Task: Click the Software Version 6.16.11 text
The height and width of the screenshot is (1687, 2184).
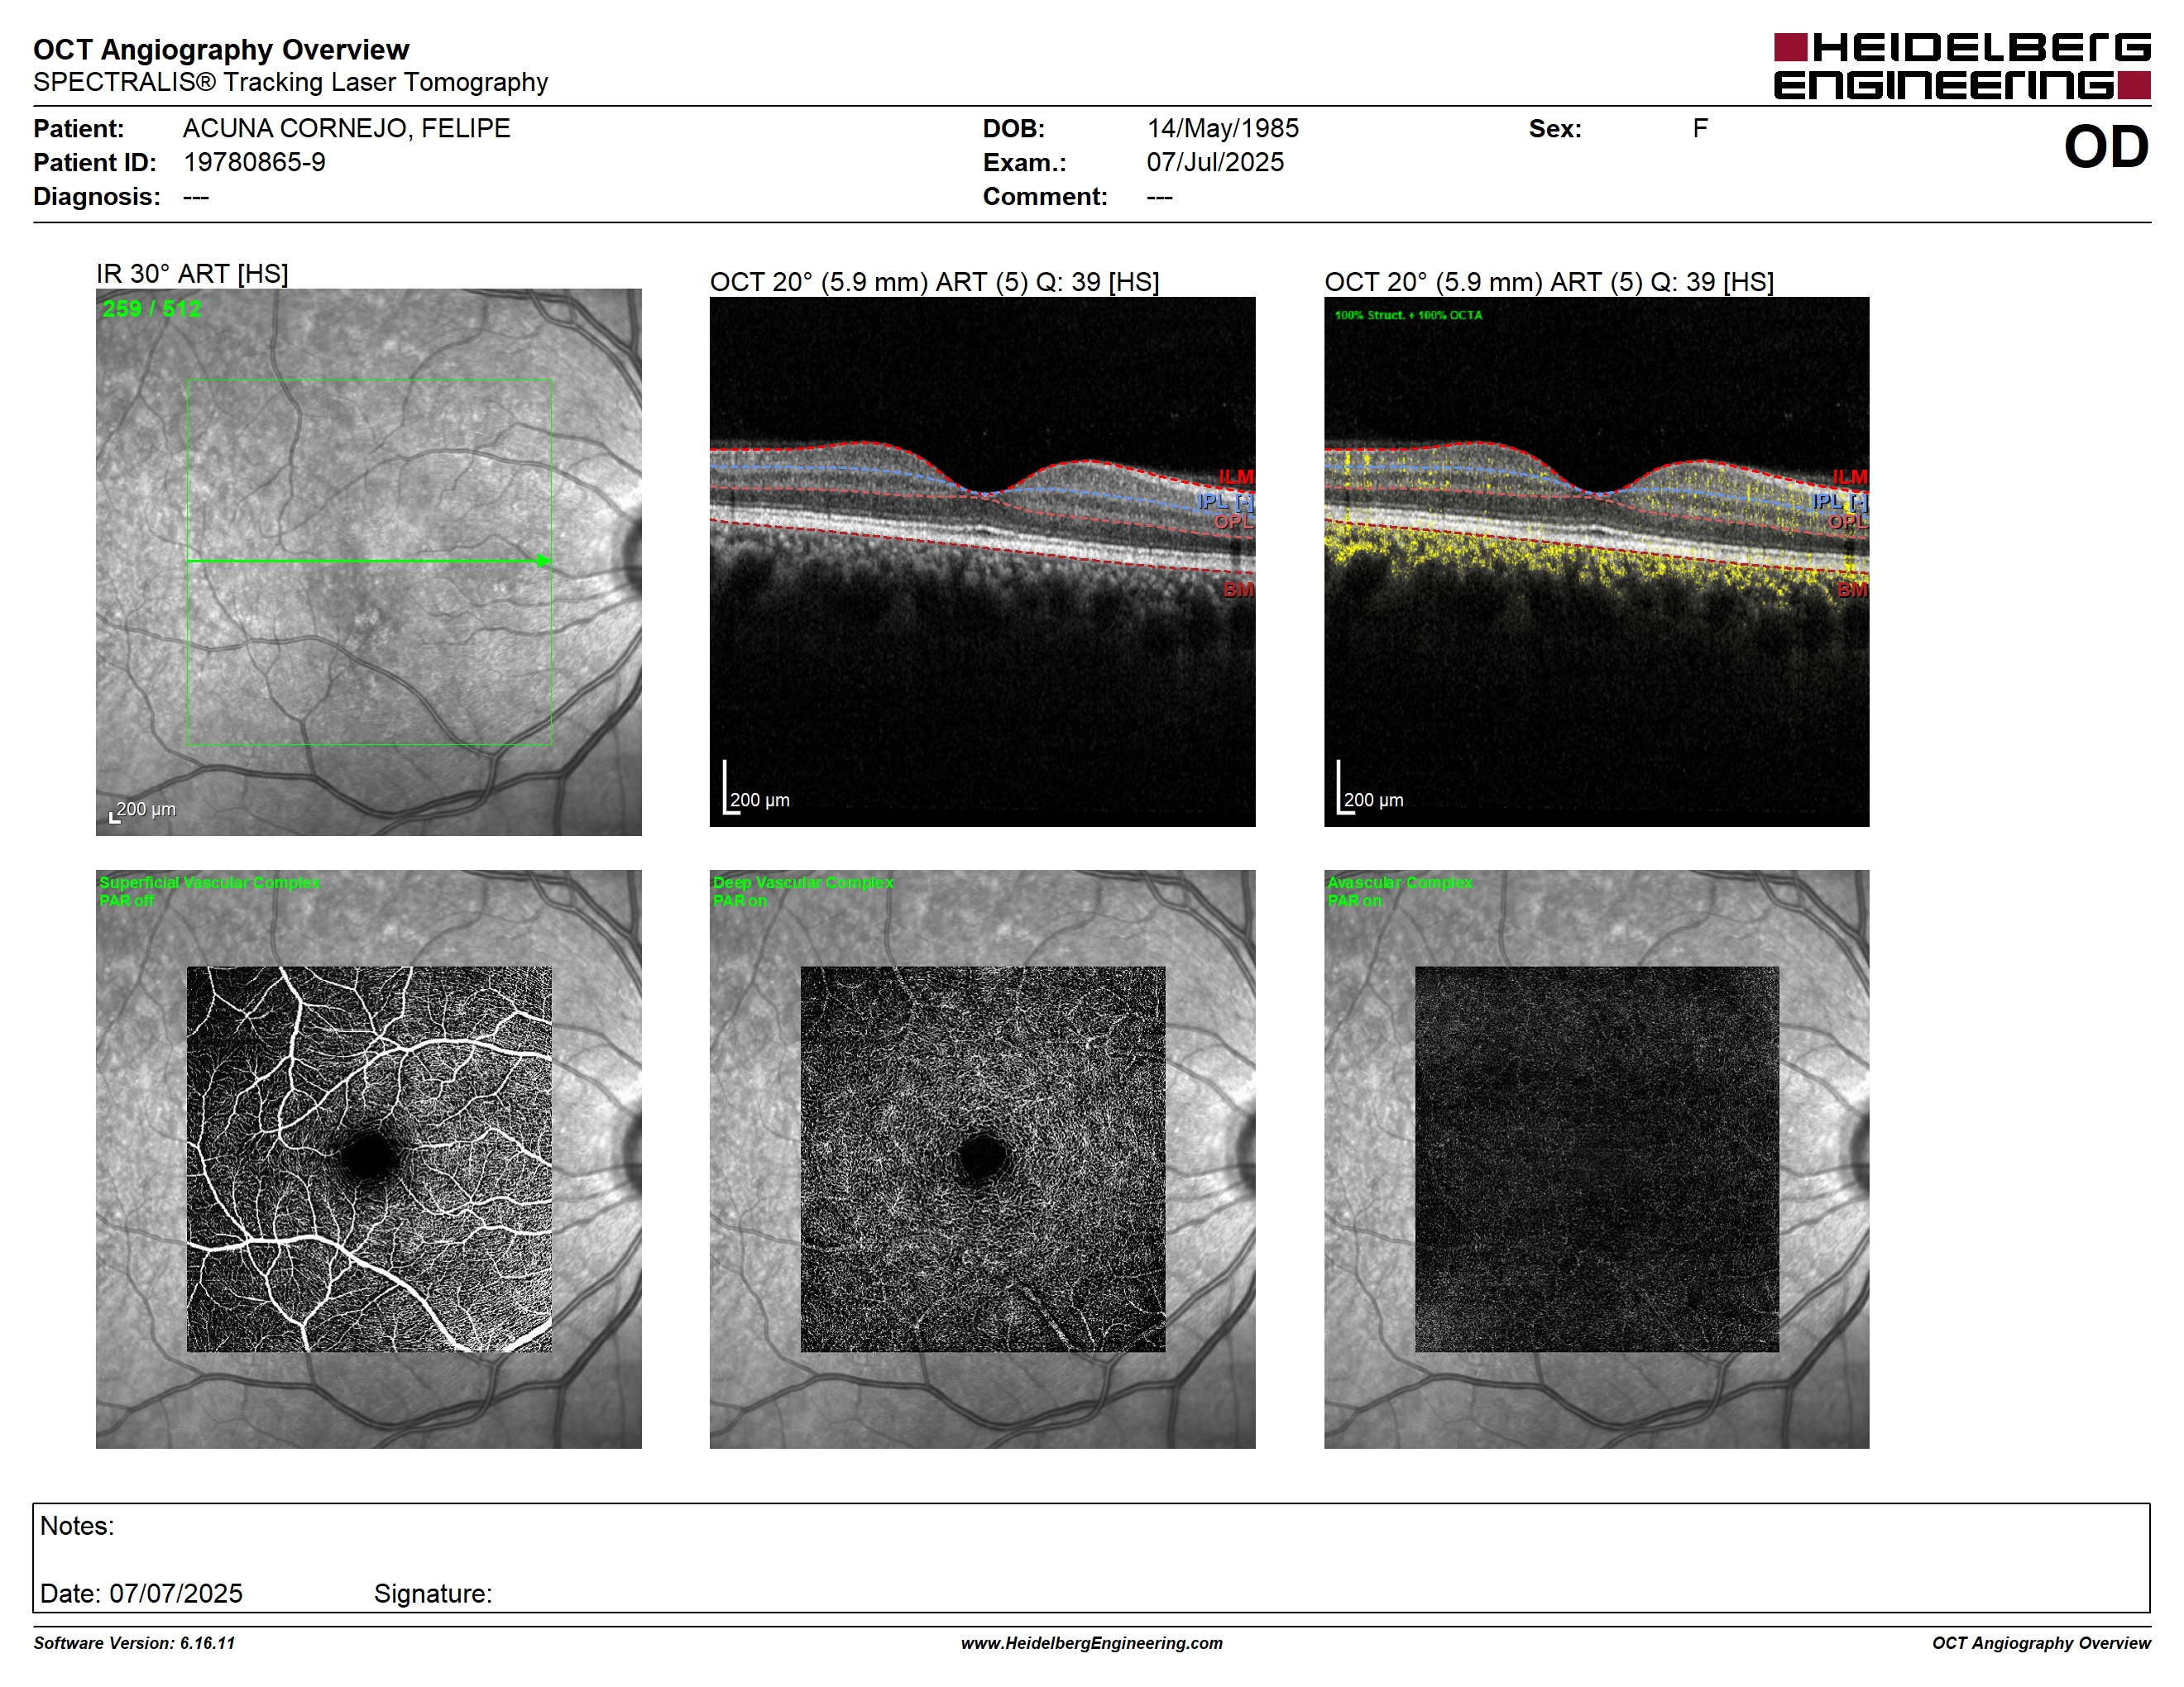Action: click(x=134, y=1643)
